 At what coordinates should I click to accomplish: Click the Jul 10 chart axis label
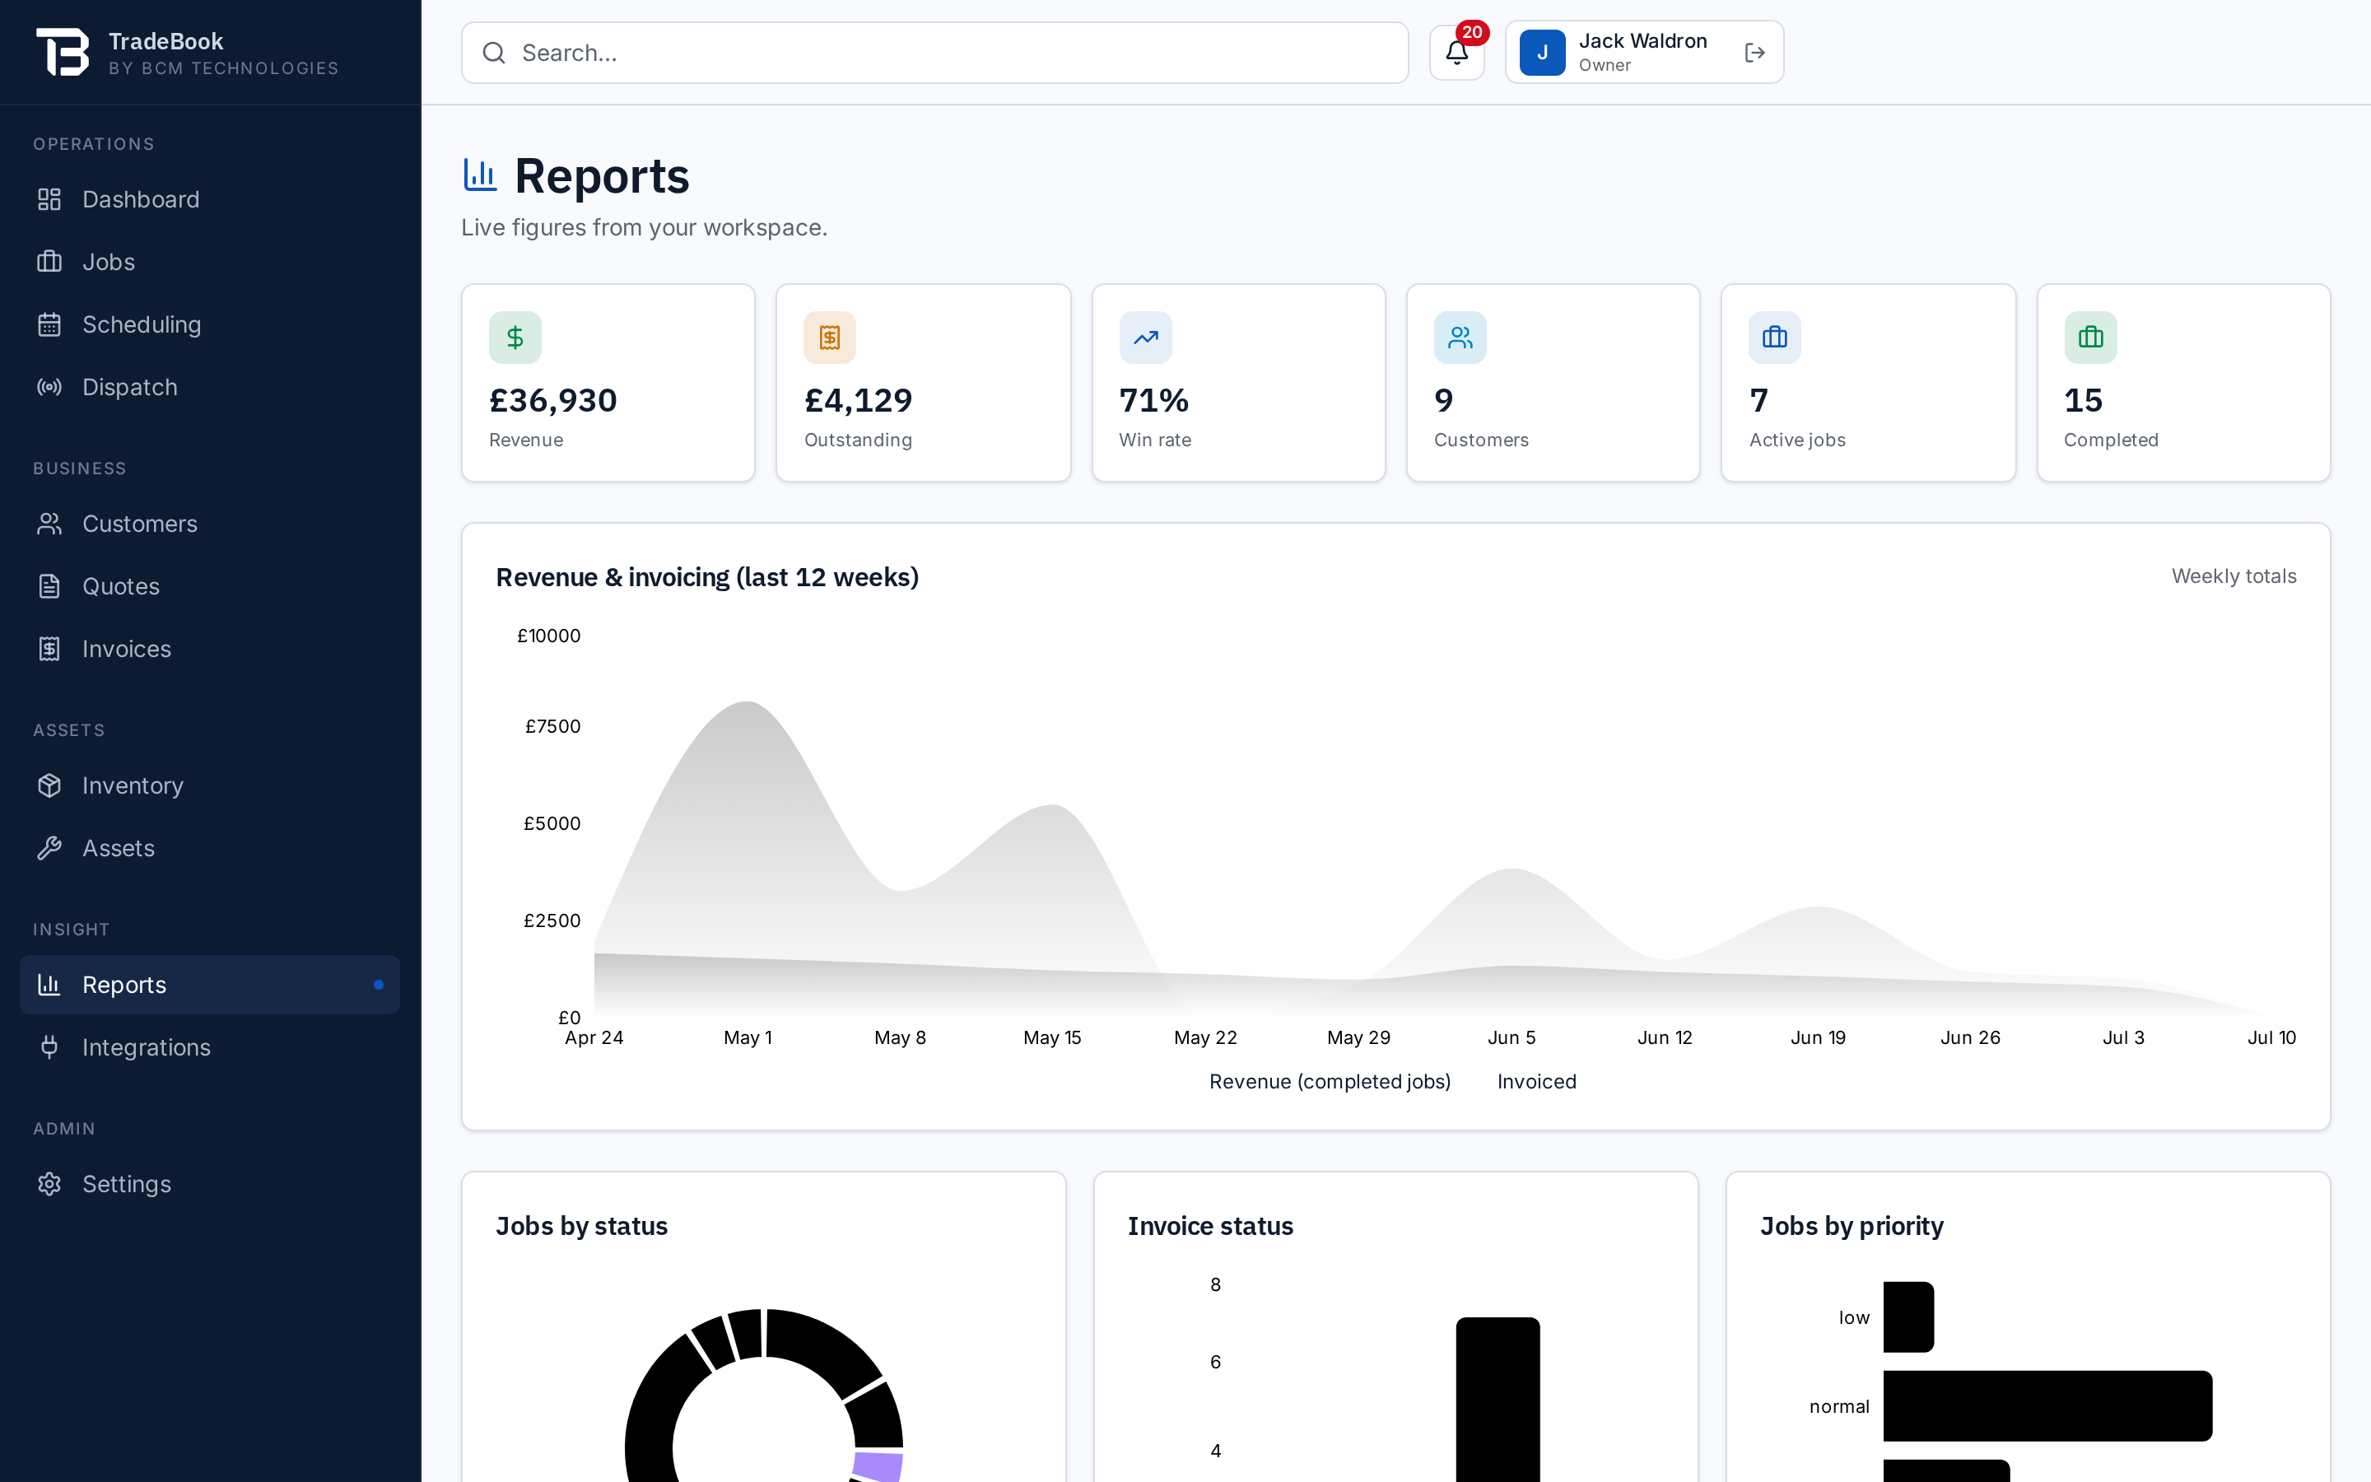point(2271,1037)
